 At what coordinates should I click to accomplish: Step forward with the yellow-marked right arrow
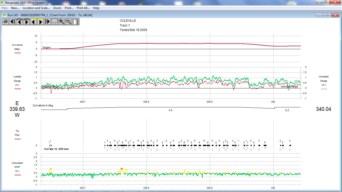click(41, 22)
